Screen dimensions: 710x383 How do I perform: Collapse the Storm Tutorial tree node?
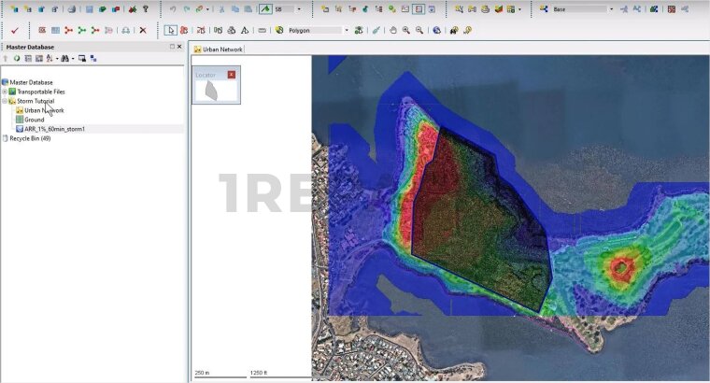pyautogui.click(x=5, y=101)
